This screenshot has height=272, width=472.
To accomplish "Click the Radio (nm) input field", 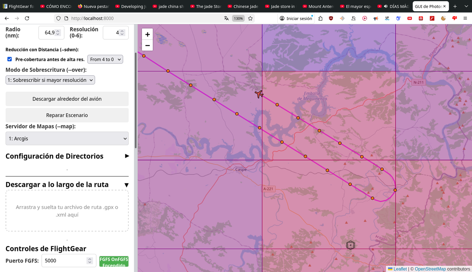I will pyautogui.click(x=51, y=32).
